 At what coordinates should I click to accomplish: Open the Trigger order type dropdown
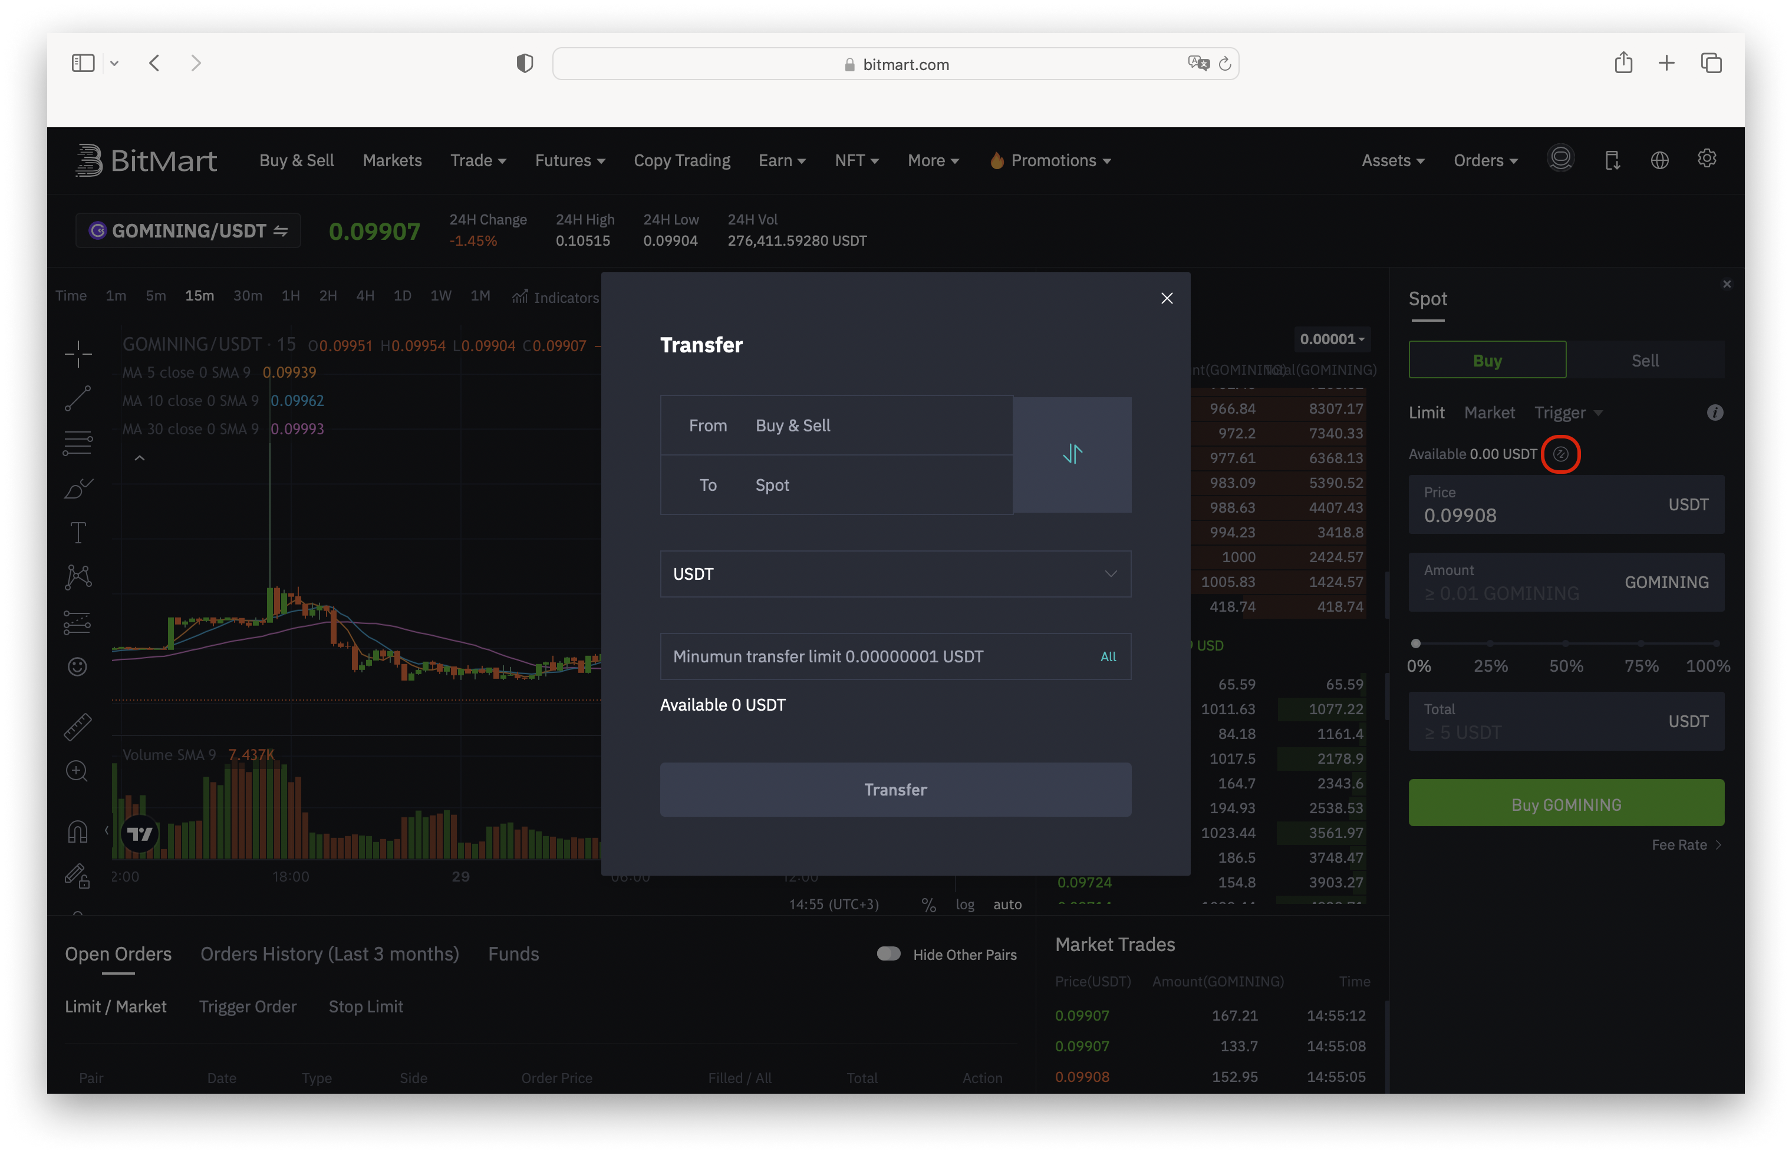(x=1568, y=412)
